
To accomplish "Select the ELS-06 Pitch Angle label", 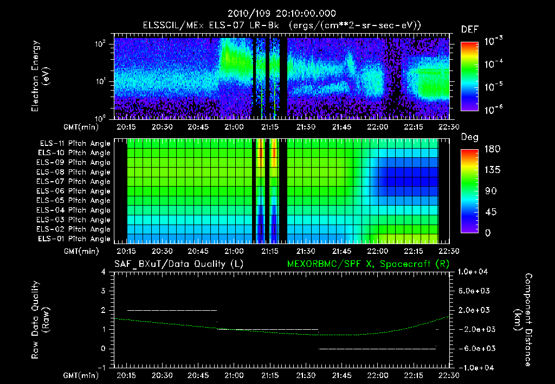I will pos(74,191).
